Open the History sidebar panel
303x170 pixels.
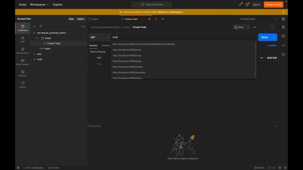(x=23, y=85)
